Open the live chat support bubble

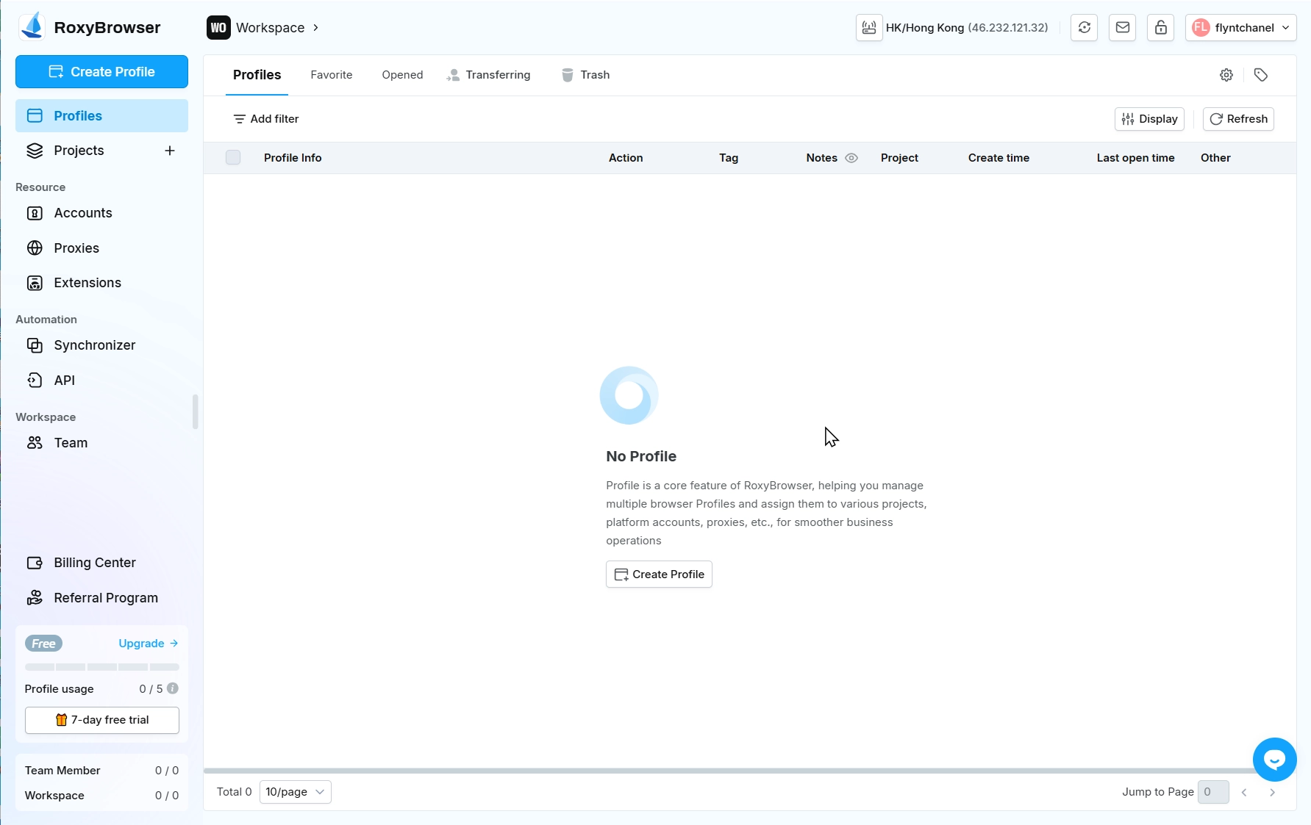click(x=1274, y=760)
